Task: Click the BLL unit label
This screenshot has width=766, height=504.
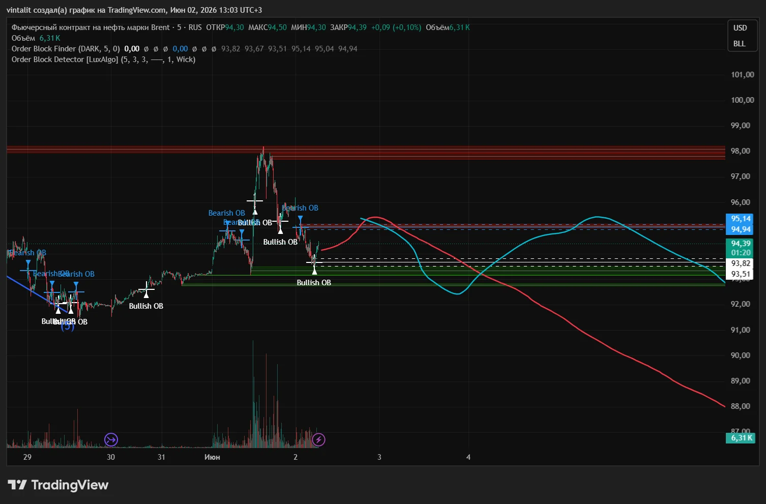Action: tap(740, 44)
